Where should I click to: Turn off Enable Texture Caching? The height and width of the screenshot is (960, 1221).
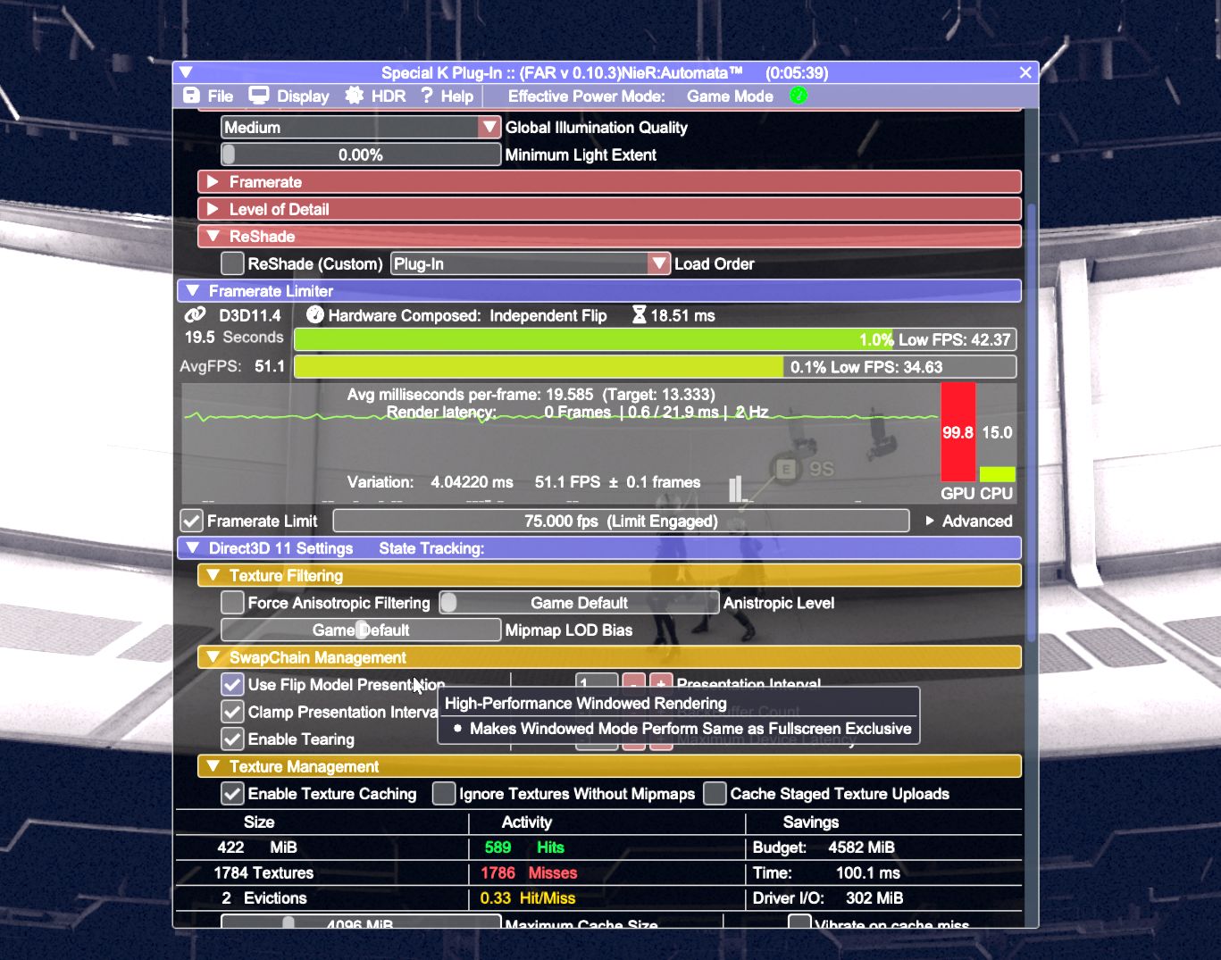(x=232, y=793)
